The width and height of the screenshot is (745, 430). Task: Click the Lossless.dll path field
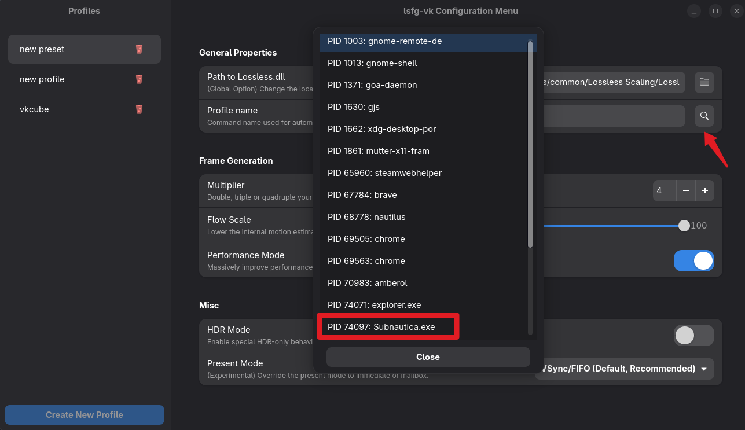click(615, 82)
